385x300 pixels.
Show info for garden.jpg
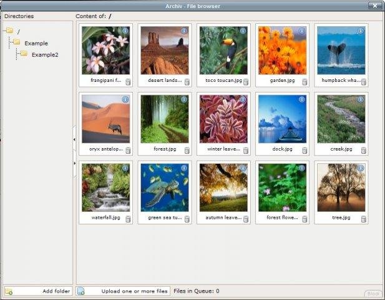click(x=302, y=31)
